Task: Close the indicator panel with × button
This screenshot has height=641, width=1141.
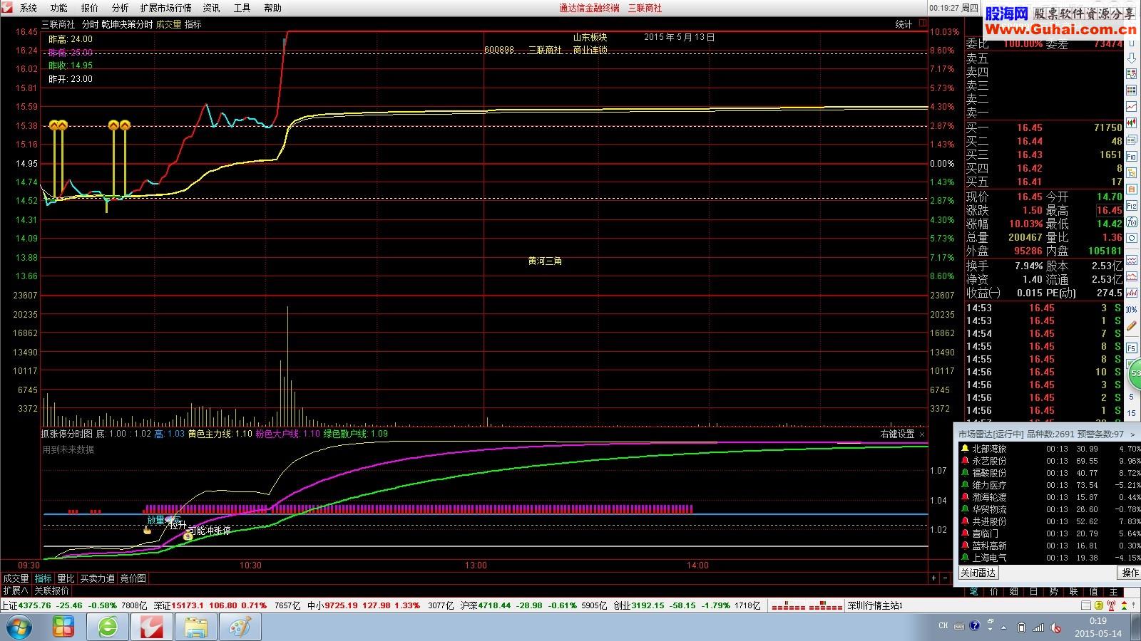Action: coord(922,434)
